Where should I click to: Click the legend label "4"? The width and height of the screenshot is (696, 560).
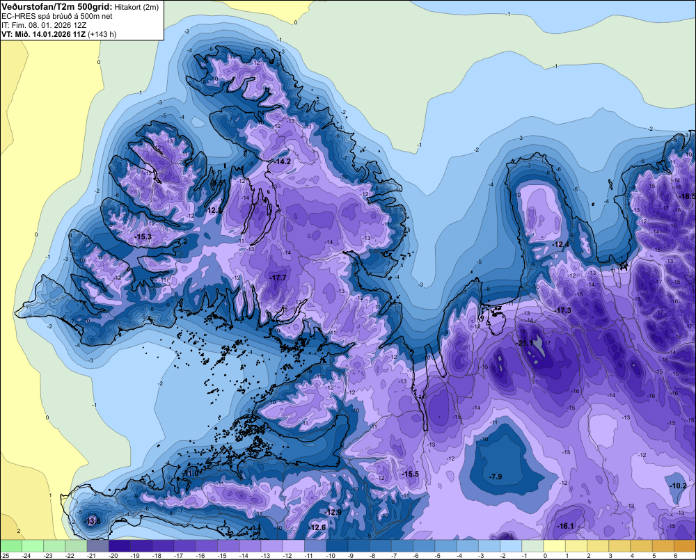(632, 556)
